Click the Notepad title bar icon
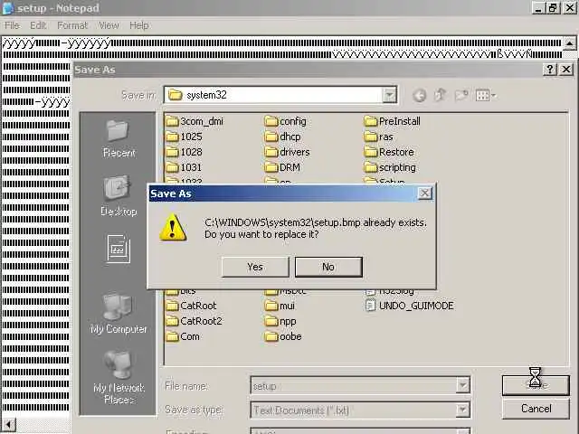 [8, 8]
